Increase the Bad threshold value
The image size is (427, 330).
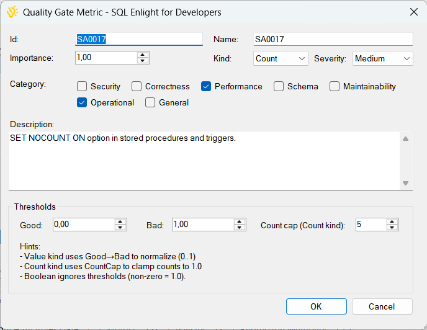[240, 221]
